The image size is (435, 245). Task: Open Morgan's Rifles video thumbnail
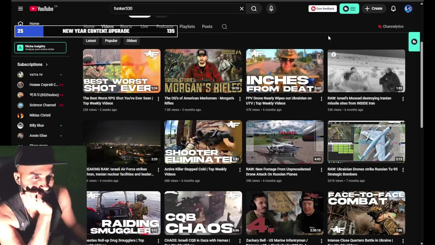[203, 71]
